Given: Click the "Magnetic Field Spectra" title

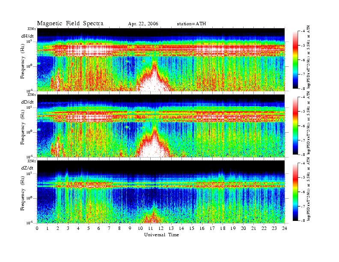Looking at the screenshot, I should point(70,24).
